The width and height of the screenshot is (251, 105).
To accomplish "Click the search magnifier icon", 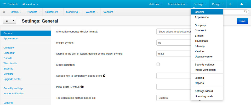I will pyautogui.click(x=246, y=12).
